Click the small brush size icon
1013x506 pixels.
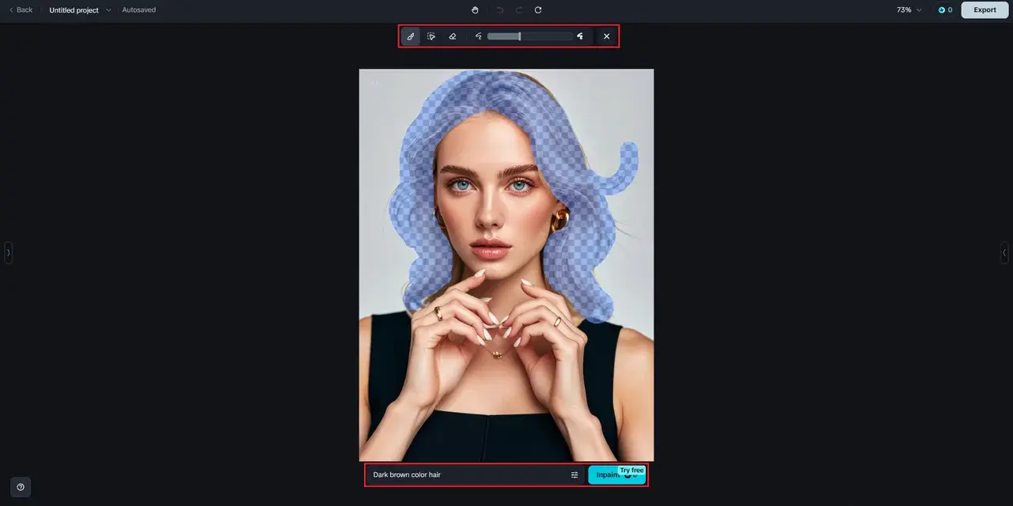[x=478, y=36]
